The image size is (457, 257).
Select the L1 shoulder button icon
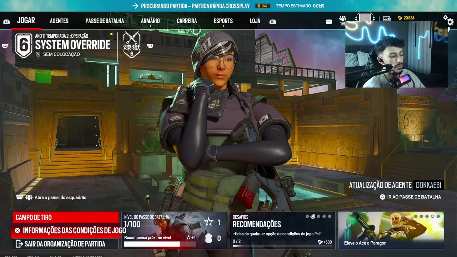click(6, 21)
